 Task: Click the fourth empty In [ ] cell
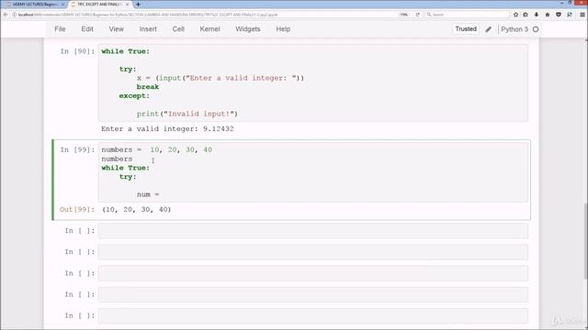click(313, 295)
